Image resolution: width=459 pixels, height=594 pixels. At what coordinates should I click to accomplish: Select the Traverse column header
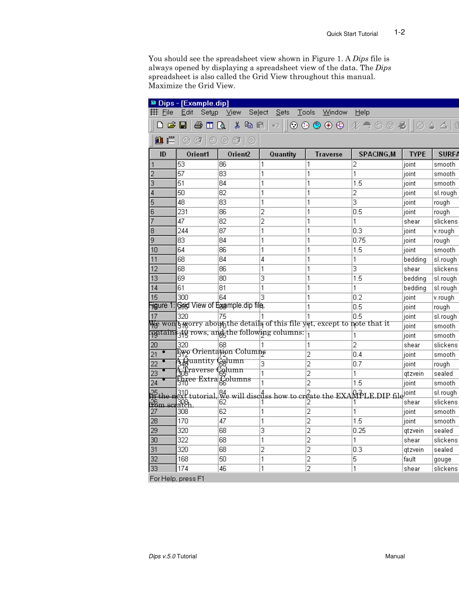click(x=329, y=155)
